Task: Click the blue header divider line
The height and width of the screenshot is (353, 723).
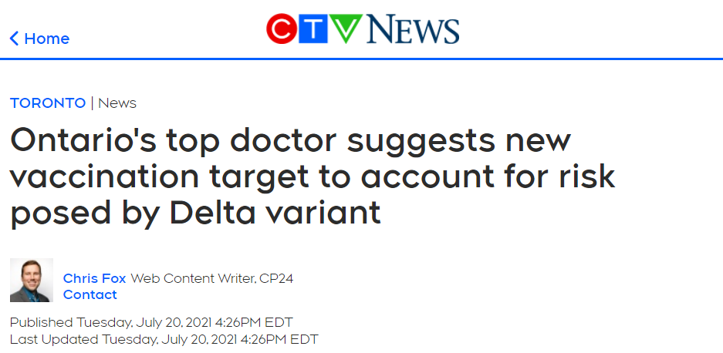Action: (361, 59)
